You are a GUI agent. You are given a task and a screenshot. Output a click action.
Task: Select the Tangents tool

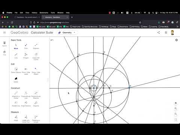click(36, 104)
